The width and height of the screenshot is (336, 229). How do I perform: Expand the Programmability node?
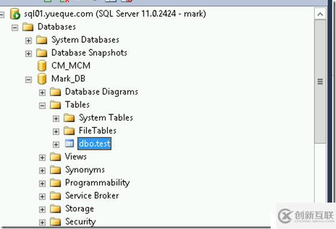click(x=42, y=184)
